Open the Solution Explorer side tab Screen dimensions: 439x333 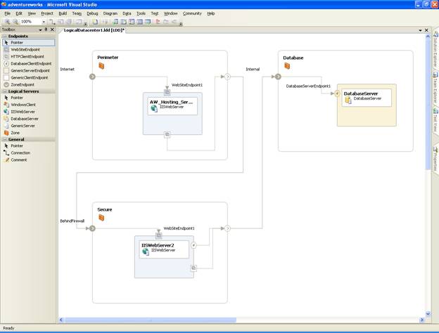(435, 49)
